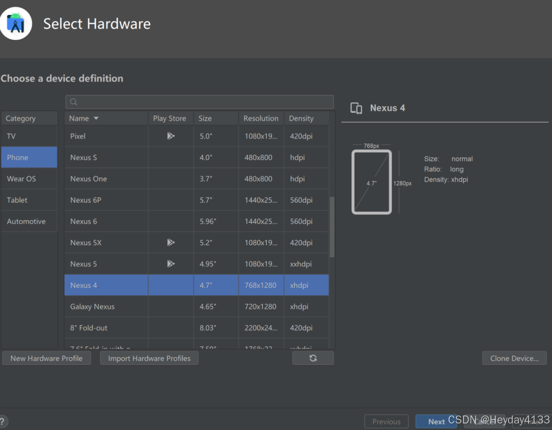552x430 pixels.
Task: Click the magnifier icon in the search bar
Action: pos(73,101)
